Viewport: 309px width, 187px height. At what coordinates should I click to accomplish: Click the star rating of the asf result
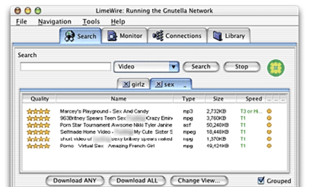[x=38, y=125]
